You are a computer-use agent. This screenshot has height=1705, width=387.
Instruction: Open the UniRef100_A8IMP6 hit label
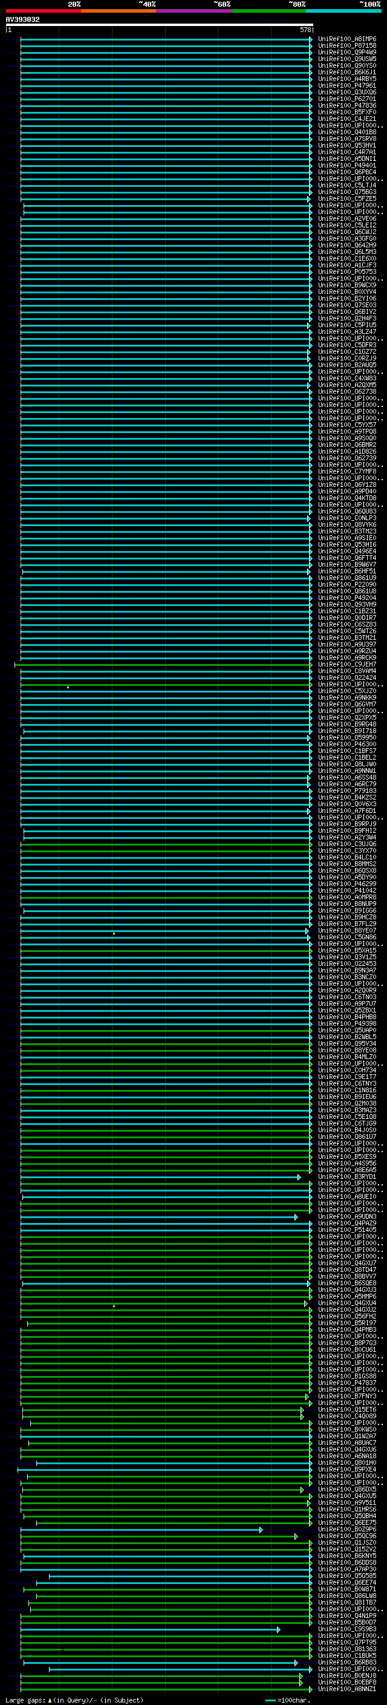[346, 39]
